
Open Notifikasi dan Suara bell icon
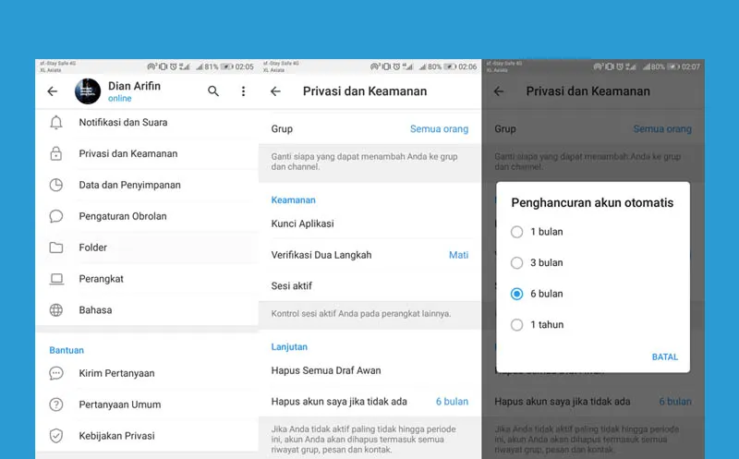56,123
